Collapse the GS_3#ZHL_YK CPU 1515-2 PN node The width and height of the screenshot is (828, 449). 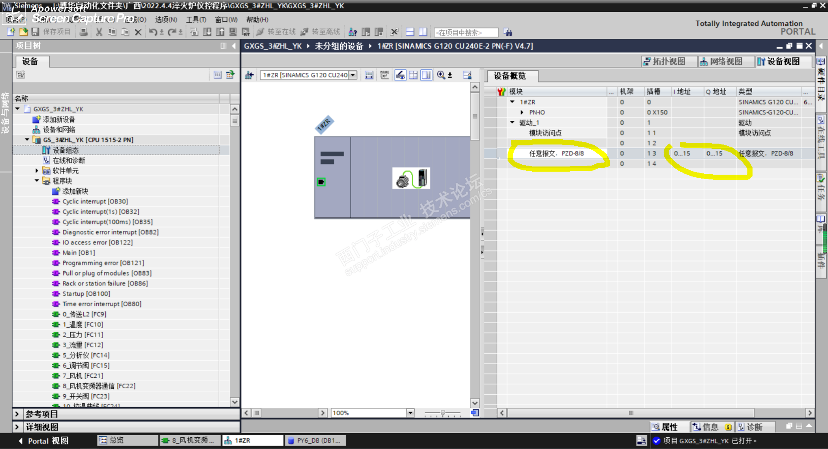(27, 140)
